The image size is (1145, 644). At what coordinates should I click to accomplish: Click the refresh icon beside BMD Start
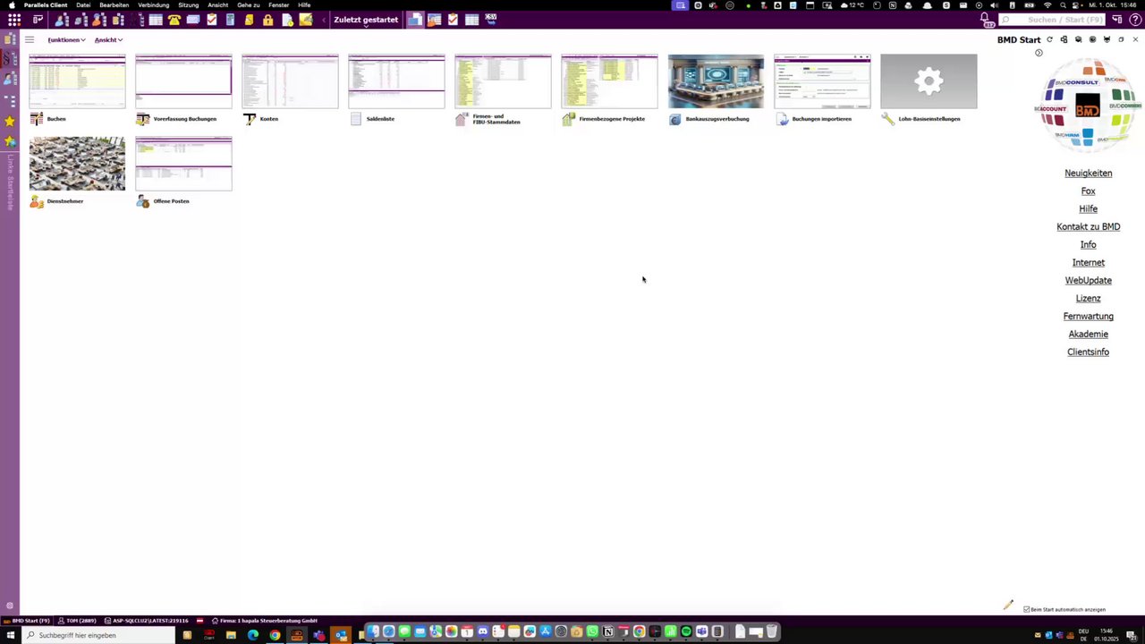click(1049, 39)
